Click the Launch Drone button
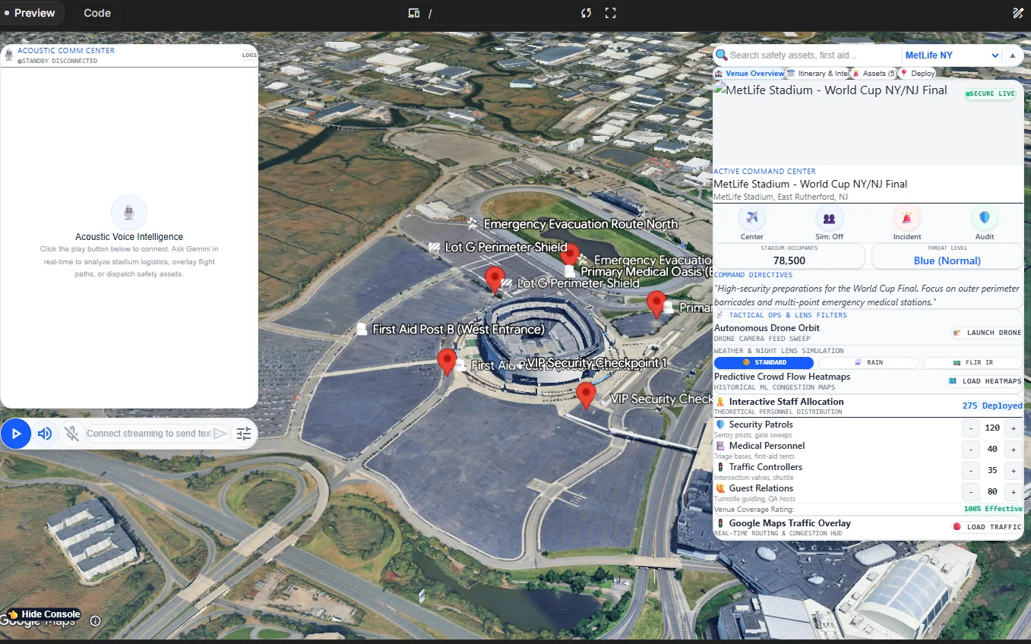The image size is (1031, 644). pos(987,333)
